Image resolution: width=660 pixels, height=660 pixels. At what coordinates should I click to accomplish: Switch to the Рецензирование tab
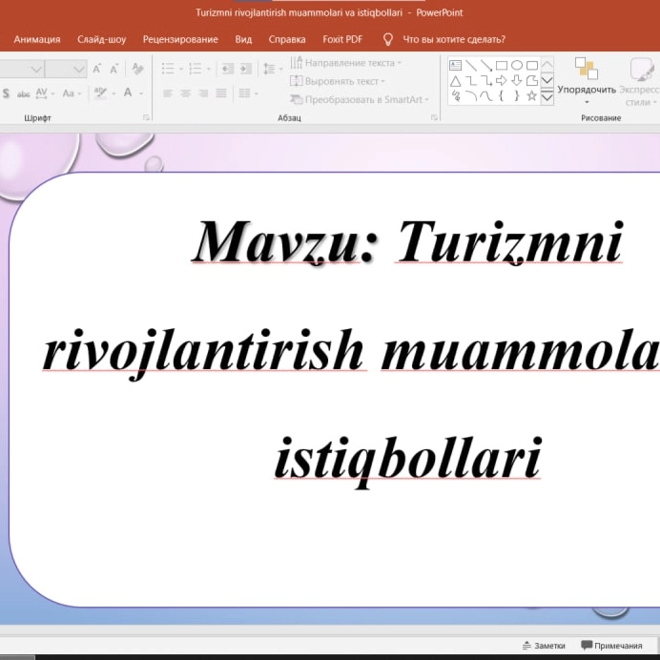(x=180, y=39)
